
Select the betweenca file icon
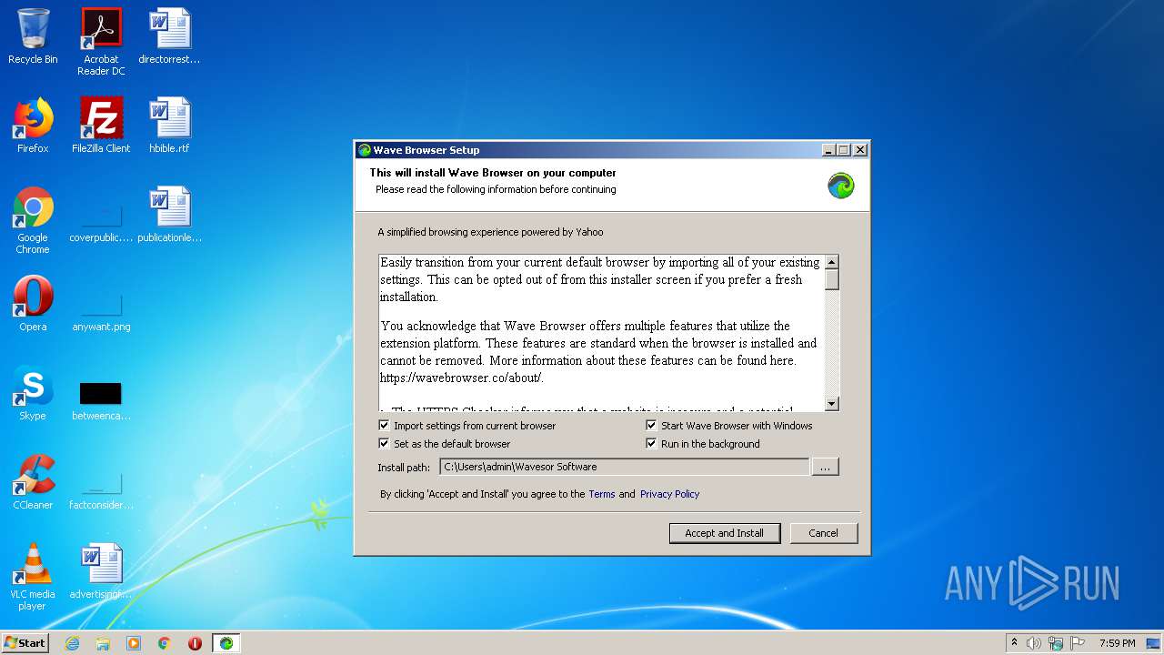coord(101,398)
